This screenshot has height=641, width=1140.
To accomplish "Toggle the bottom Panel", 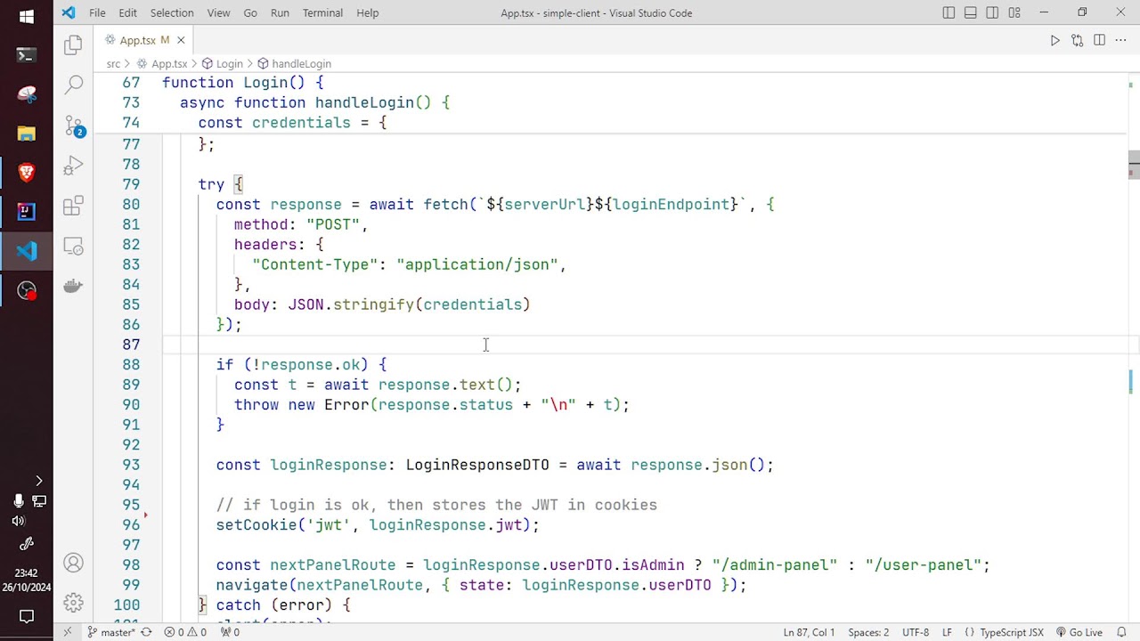I will click(x=971, y=12).
